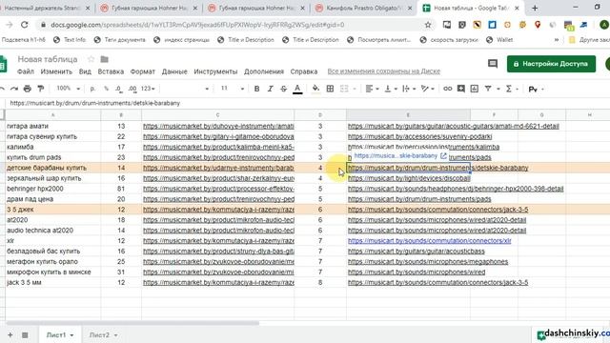Open the borders tool
This screenshot has height=343, width=610.
click(330, 89)
